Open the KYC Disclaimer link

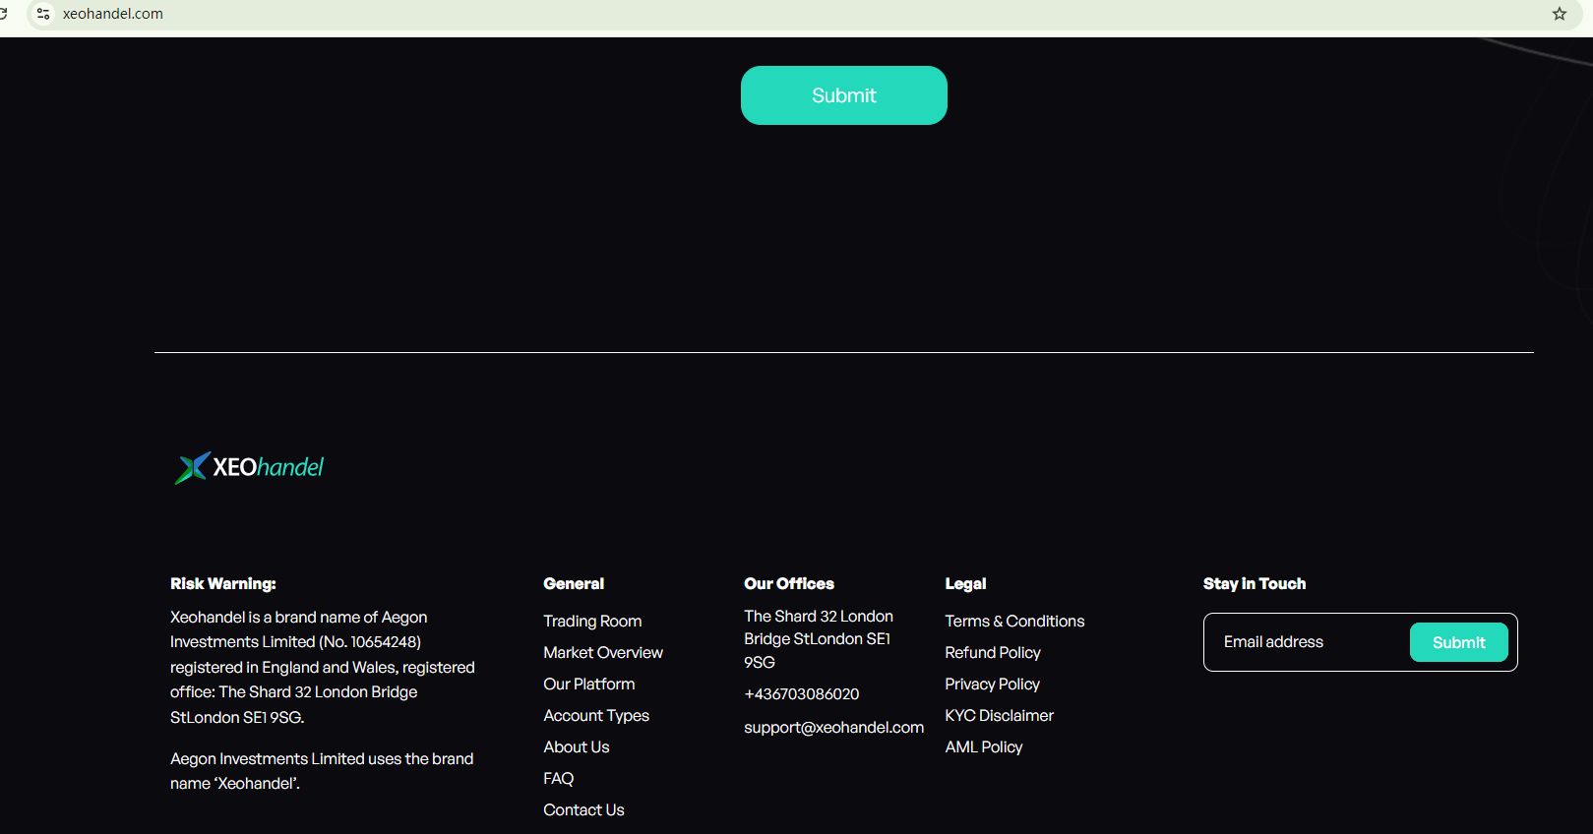[x=999, y=716]
